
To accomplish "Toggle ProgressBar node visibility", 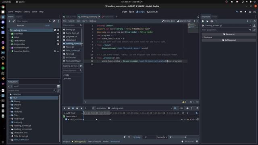I will [58, 44].
